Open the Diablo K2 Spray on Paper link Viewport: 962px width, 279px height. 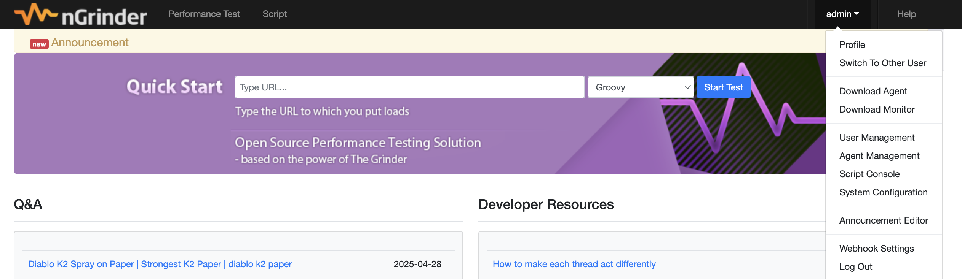(160, 264)
